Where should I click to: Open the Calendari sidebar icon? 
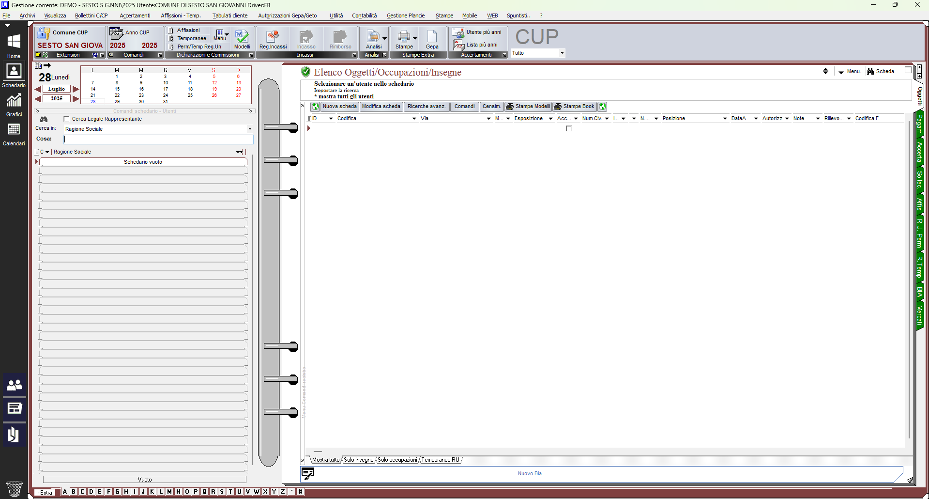coord(14,131)
